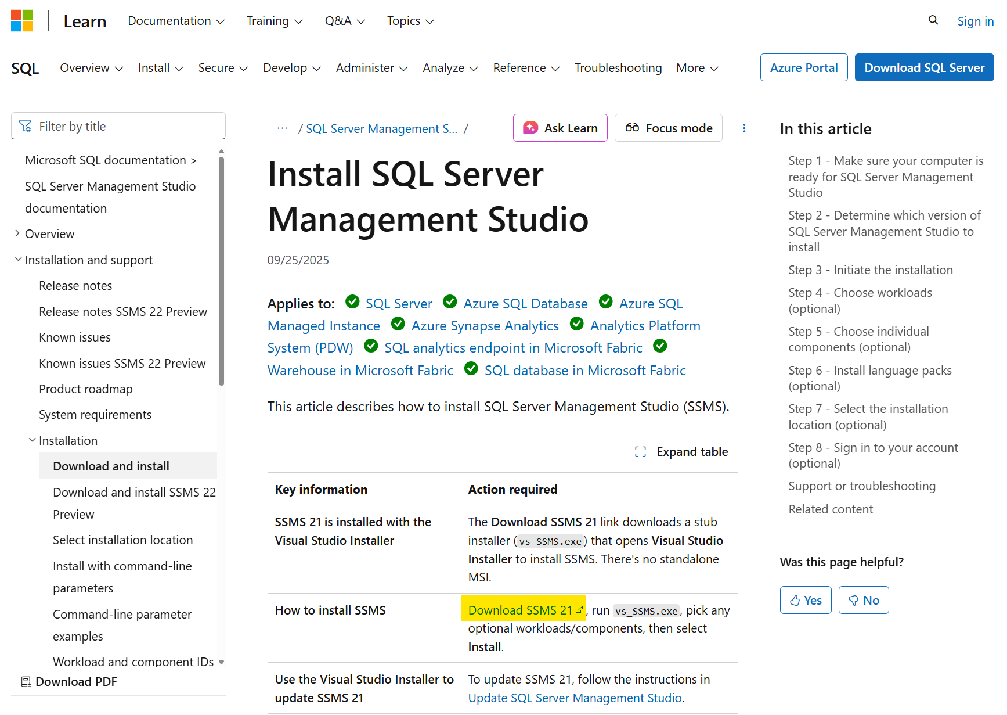Screen dimensions: 1007x715
Task: Click the Filter by title input field
Action: point(118,126)
